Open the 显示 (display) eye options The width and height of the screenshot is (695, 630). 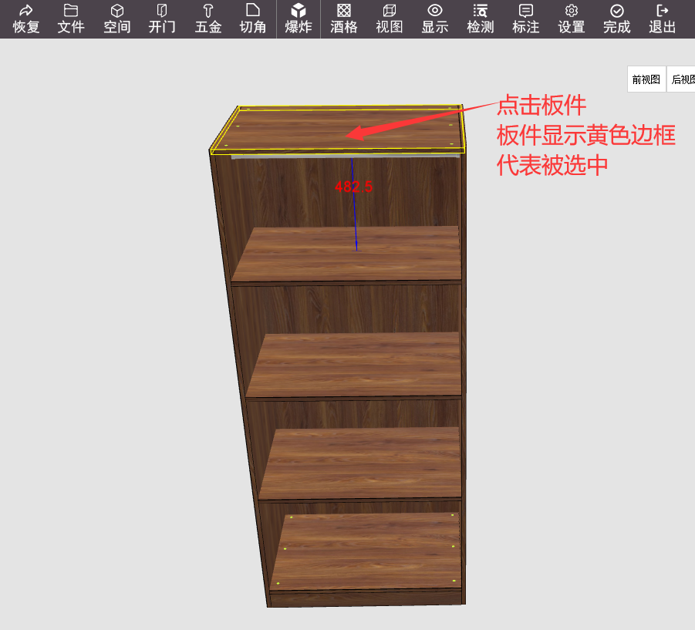435,19
